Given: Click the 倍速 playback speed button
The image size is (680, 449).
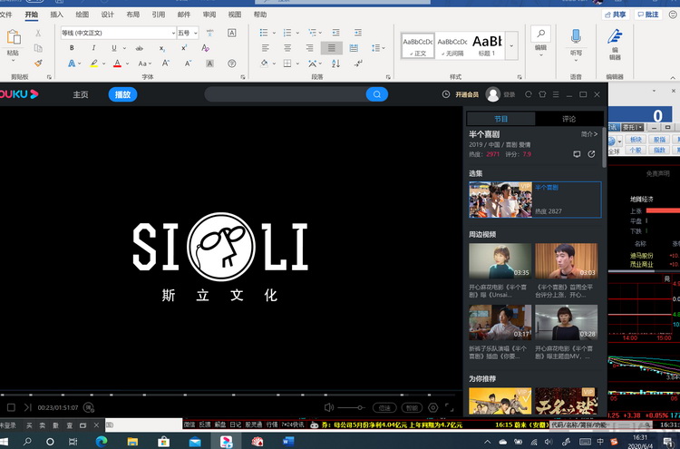Looking at the screenshot, I should pyautogui.click(x=384, y=408).
